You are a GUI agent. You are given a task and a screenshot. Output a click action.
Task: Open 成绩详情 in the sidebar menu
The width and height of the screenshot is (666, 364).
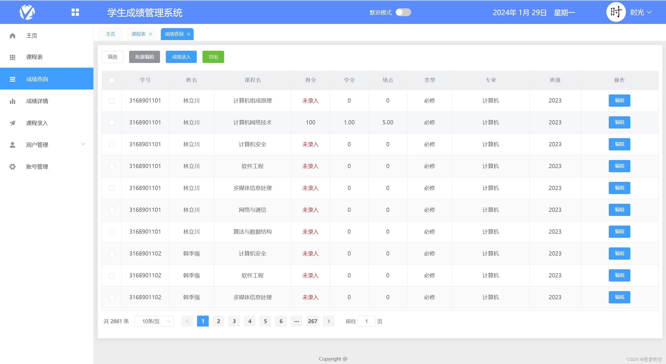click(37, 101)
